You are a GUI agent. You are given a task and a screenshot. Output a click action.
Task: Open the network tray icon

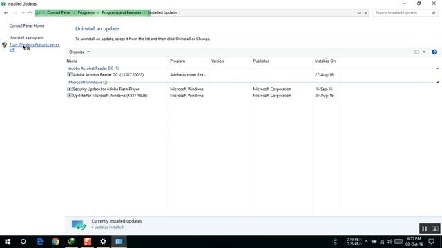coord(382,242)
